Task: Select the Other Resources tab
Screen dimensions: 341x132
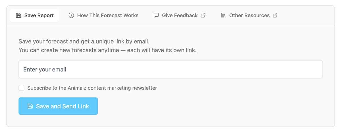Action: point(249,15)
